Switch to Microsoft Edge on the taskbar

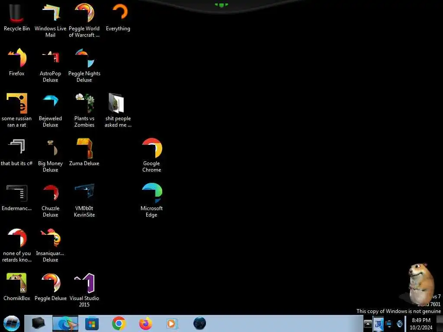click(x=65, y=323)
